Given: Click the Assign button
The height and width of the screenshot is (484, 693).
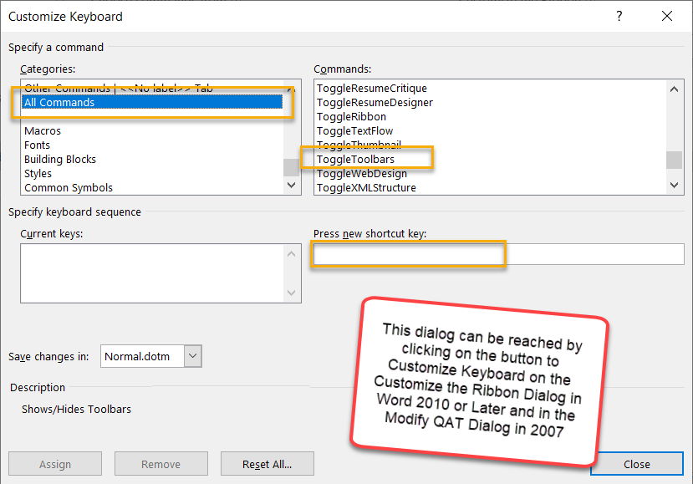Looking at the screenshot, I should coord(55,464).
